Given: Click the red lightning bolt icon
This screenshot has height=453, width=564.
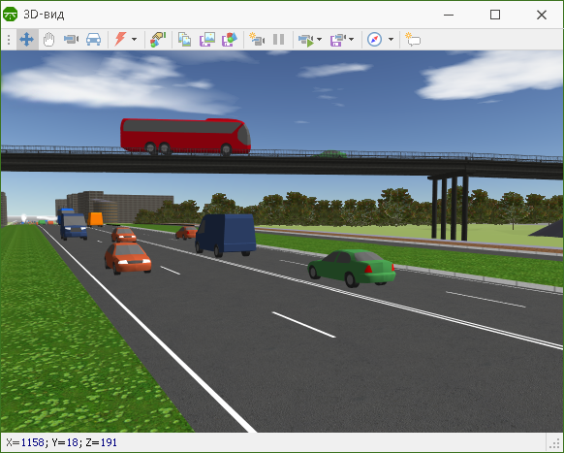Looking at the screenshot, I should [120, 39].
